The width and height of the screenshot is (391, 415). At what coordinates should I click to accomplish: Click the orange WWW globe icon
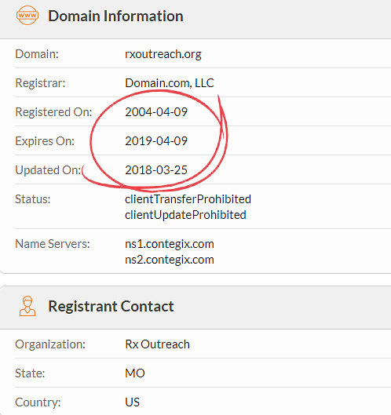(27, 16)
